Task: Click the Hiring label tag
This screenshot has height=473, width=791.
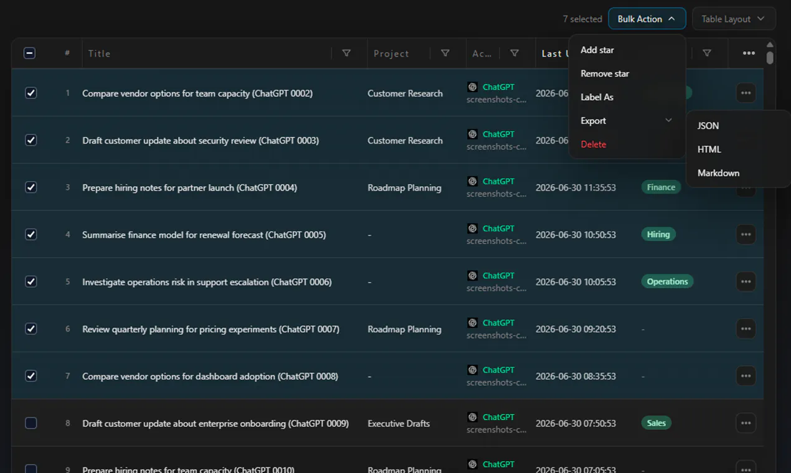Action: coord(658,235)
